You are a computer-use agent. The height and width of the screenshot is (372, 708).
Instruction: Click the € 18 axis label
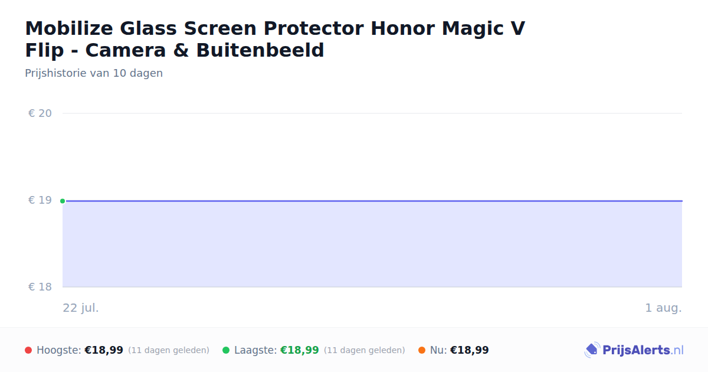click(x=40, y=287)
